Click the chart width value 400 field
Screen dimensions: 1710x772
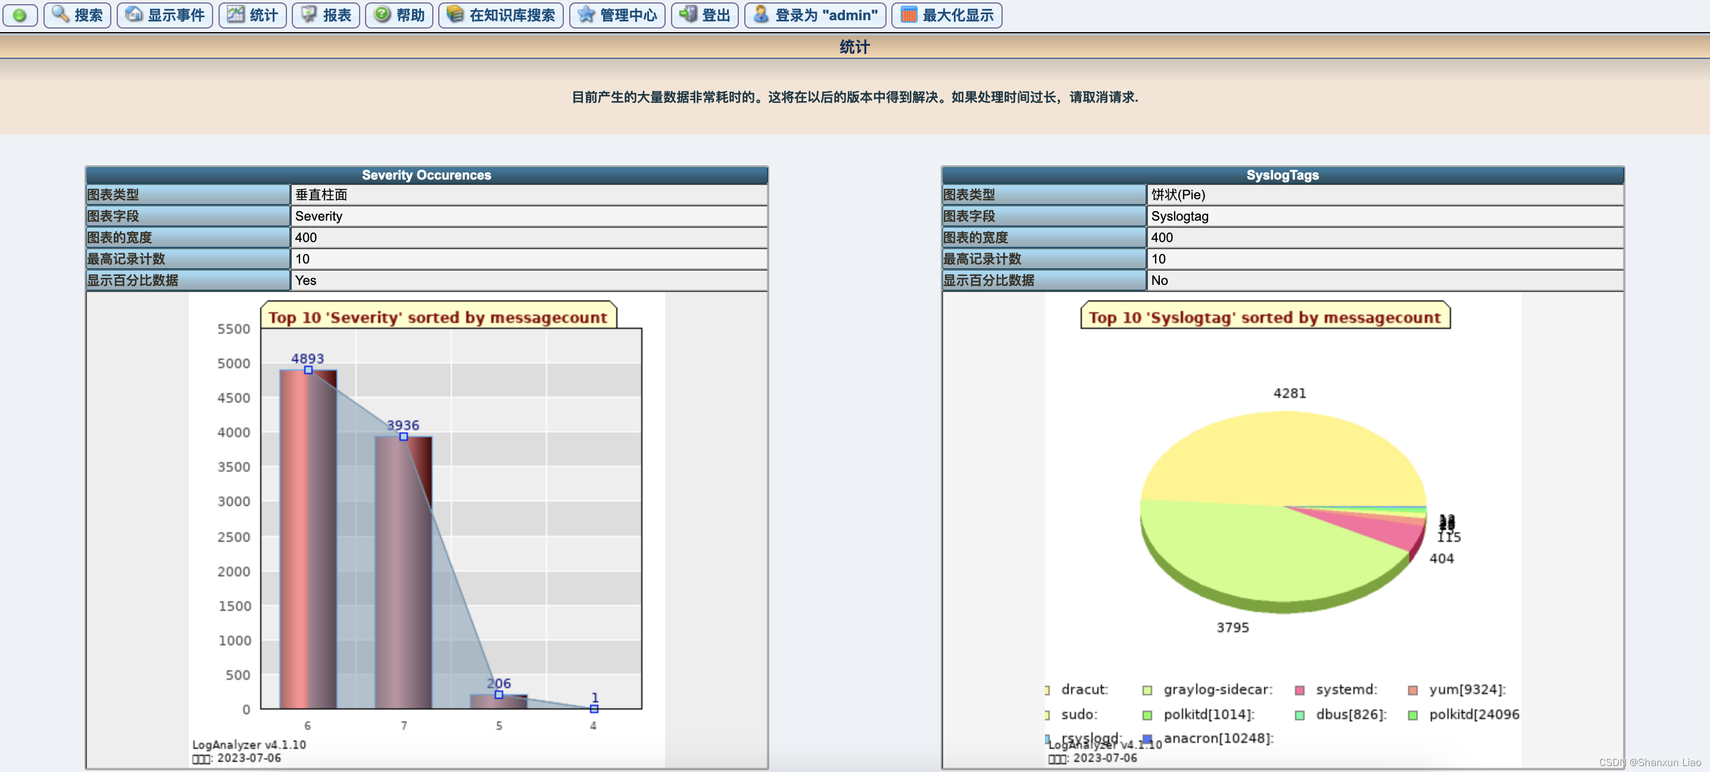305,237
